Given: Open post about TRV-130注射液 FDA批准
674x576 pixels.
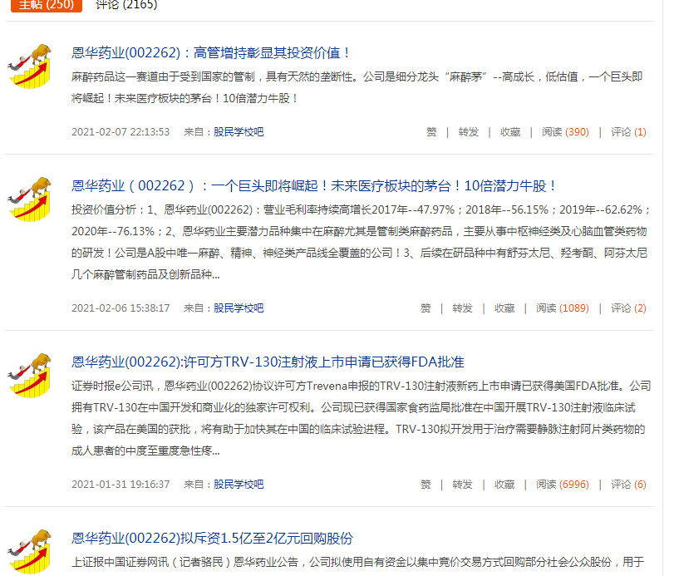Looking at the screenshot, I should [268, 362].
